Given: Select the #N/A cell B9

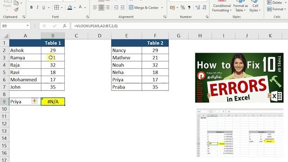Looking at the screenshot, I should pos(53,102).
